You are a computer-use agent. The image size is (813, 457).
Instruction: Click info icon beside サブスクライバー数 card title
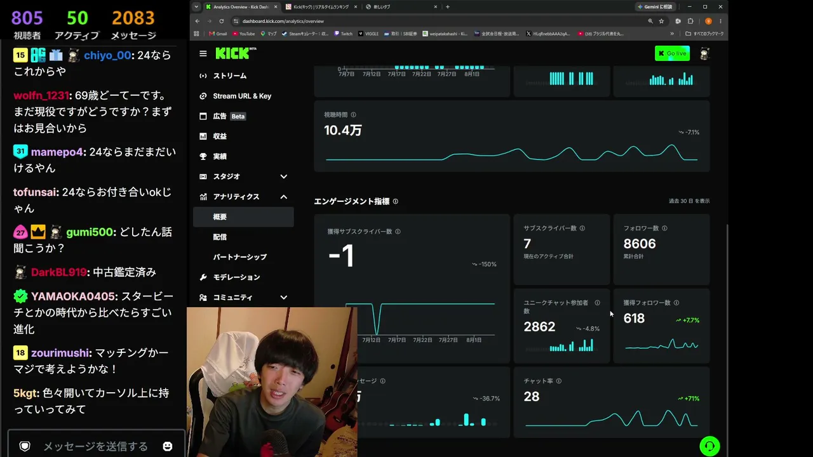click(x=582, y=228)
